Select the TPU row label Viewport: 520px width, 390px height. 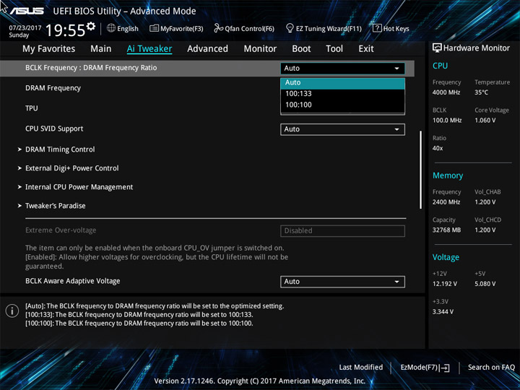(32, 108)
